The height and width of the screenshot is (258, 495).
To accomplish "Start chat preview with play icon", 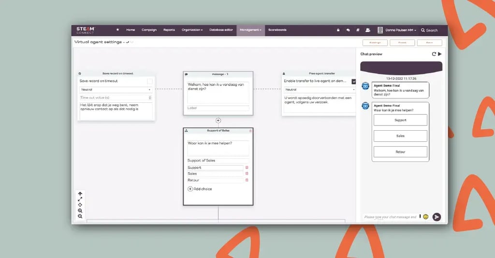I will pyautogui.click(x=440, y=54).
